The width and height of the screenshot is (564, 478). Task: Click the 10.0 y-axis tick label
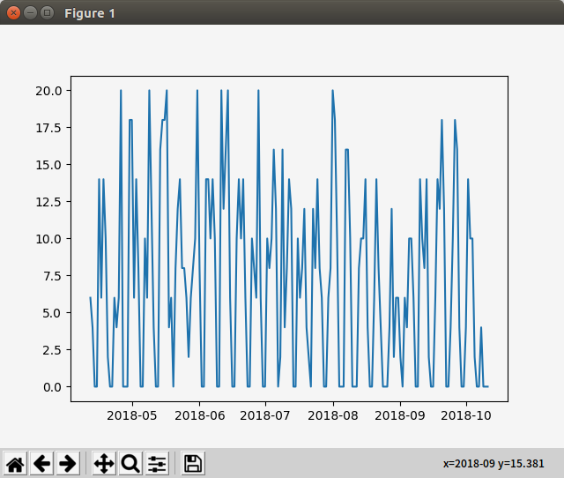pyautogui.click(x=47, y=238)
